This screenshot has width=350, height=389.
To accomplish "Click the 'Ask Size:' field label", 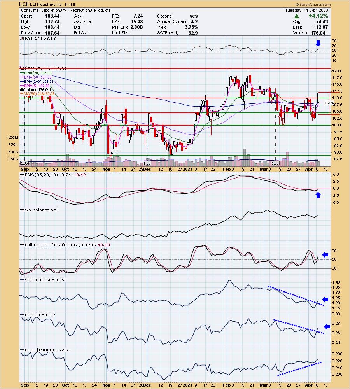I will click(x=83, y=21).
